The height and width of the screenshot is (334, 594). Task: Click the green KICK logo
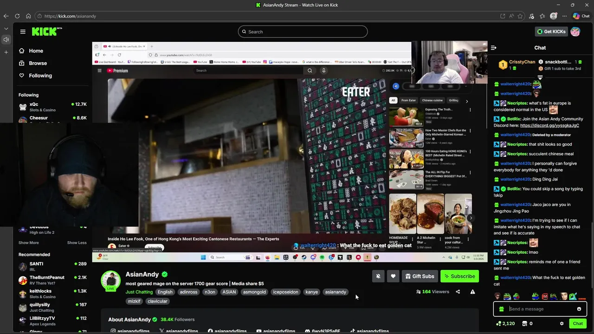46,32
